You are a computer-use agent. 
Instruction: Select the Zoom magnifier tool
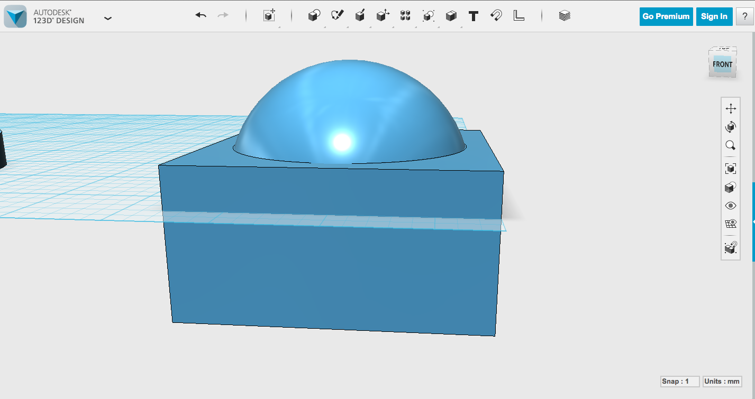tap(731, 145)
